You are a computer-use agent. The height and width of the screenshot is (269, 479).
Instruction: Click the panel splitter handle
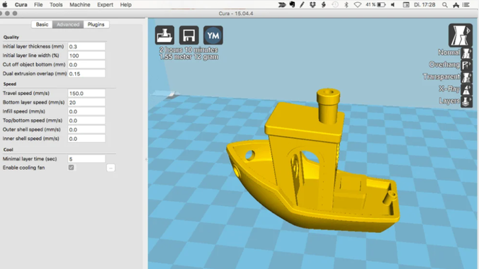click(x=146, y=159)
